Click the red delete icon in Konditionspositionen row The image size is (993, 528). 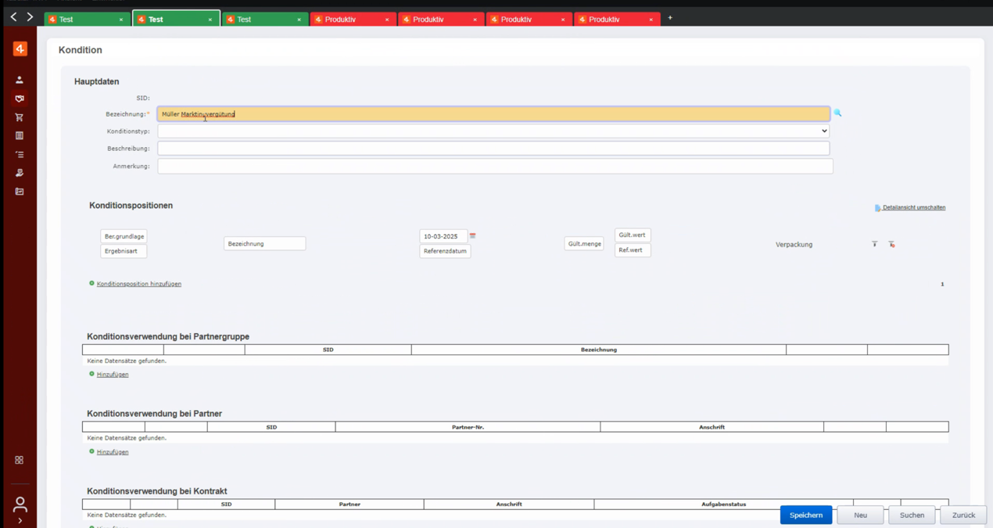(x=891, y=244)
